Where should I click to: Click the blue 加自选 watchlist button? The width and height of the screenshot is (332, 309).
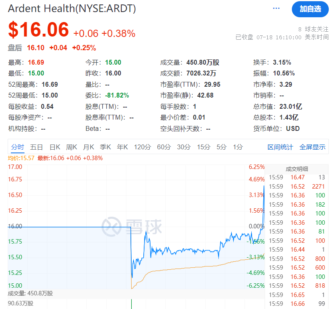point(310,9)
